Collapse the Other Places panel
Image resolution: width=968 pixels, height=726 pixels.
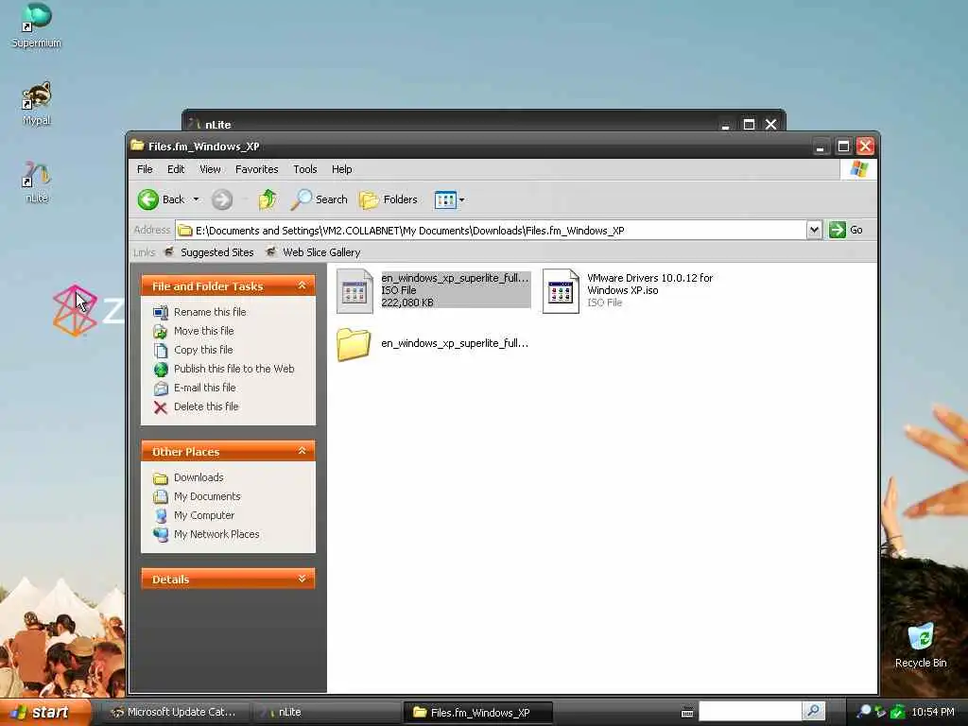[x=302, y=451]
